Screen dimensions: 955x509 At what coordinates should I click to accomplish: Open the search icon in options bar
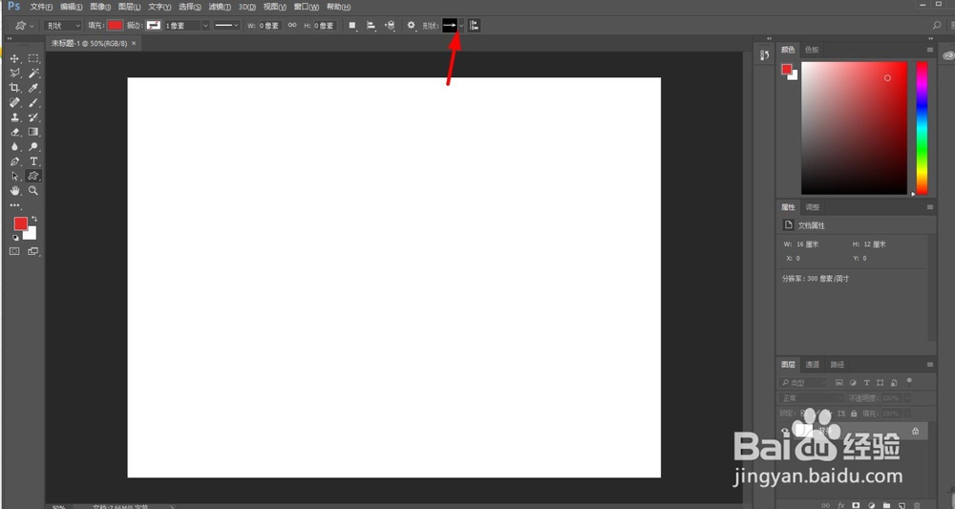click(937, 25)
